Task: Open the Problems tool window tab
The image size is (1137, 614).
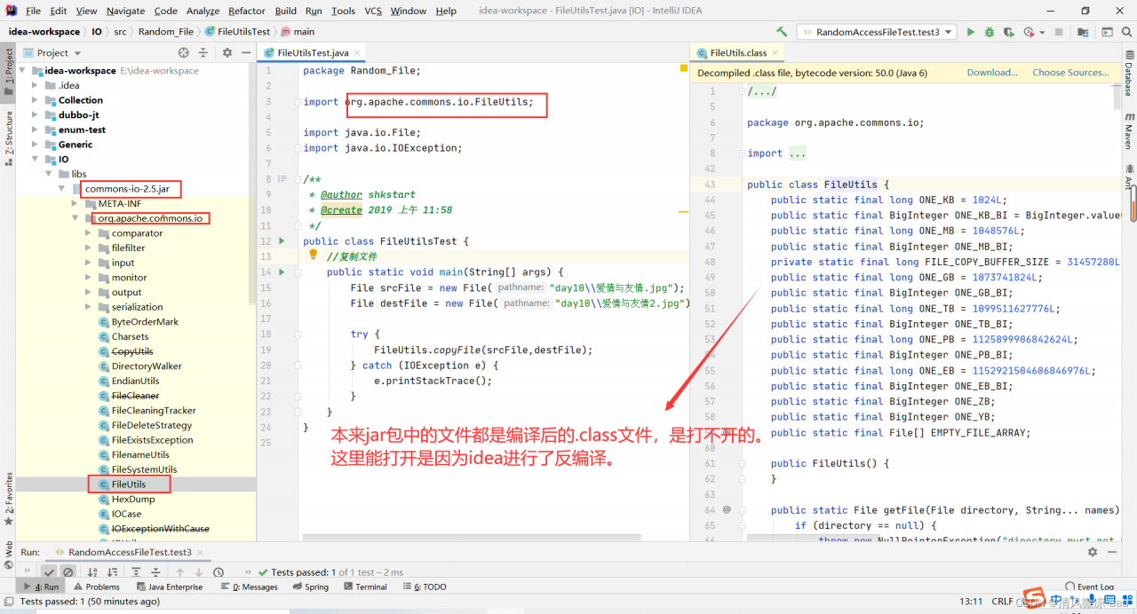Action: click(97, 586)
